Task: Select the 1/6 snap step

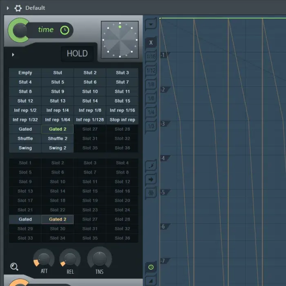Action: pos(151,98)
